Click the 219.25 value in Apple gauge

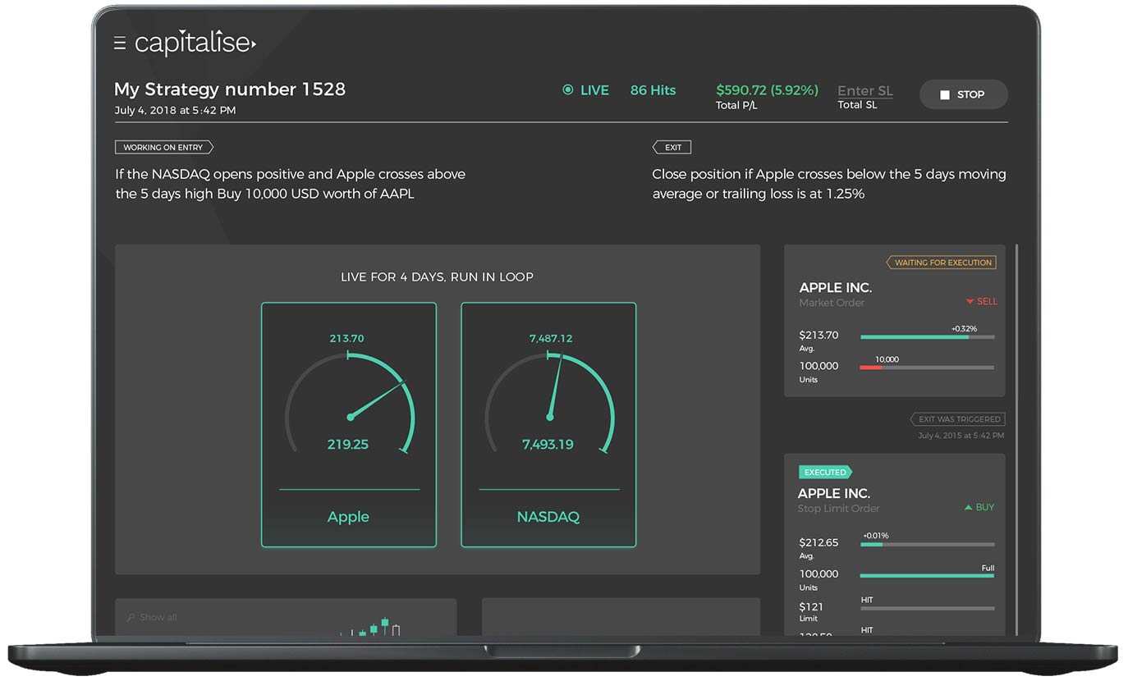pyautogui.click(x=348, y=444)
